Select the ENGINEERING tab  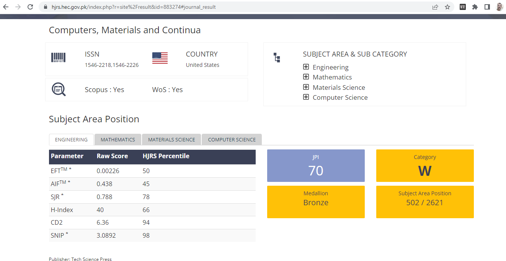pos(71,139)
